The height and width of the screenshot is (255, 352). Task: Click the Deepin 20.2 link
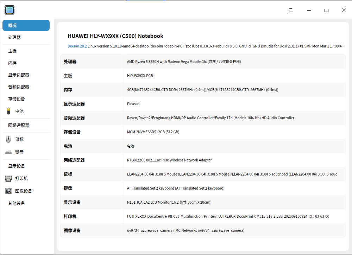click(77, 46)
